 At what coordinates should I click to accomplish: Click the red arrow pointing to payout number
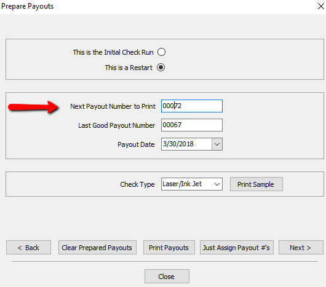(x=34, y=107)
